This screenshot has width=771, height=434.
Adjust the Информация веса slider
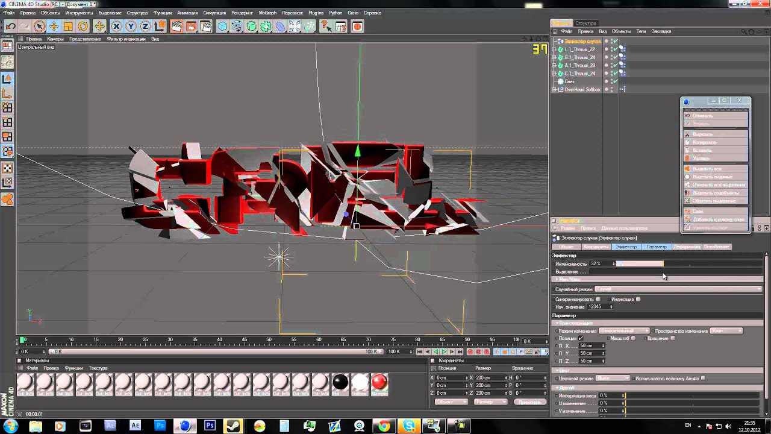(x=693, y=396)
